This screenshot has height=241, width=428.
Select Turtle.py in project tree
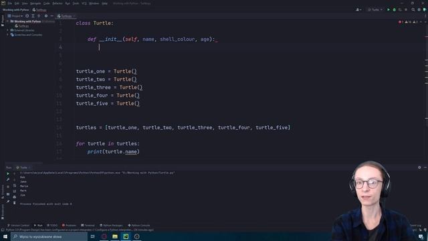tap(22, 26)
